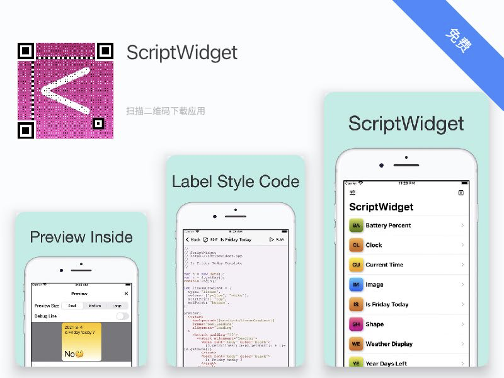Click the Image label text

click(374, 285)
